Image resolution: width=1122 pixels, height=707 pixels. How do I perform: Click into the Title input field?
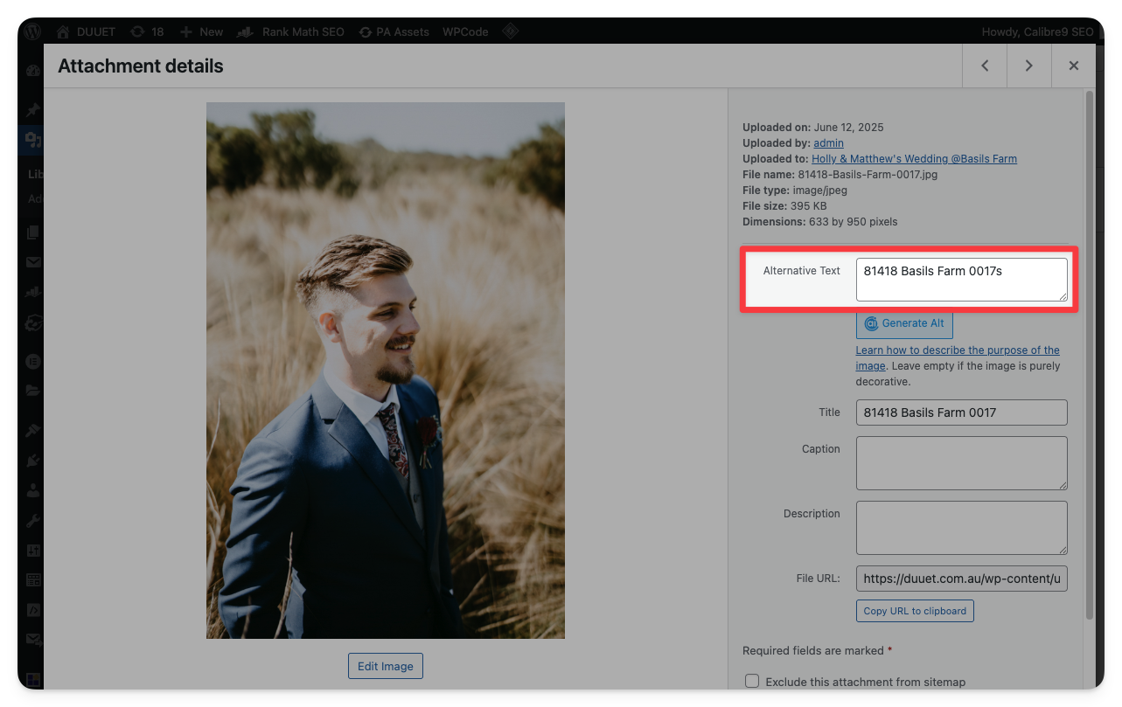tap(961, 412)
